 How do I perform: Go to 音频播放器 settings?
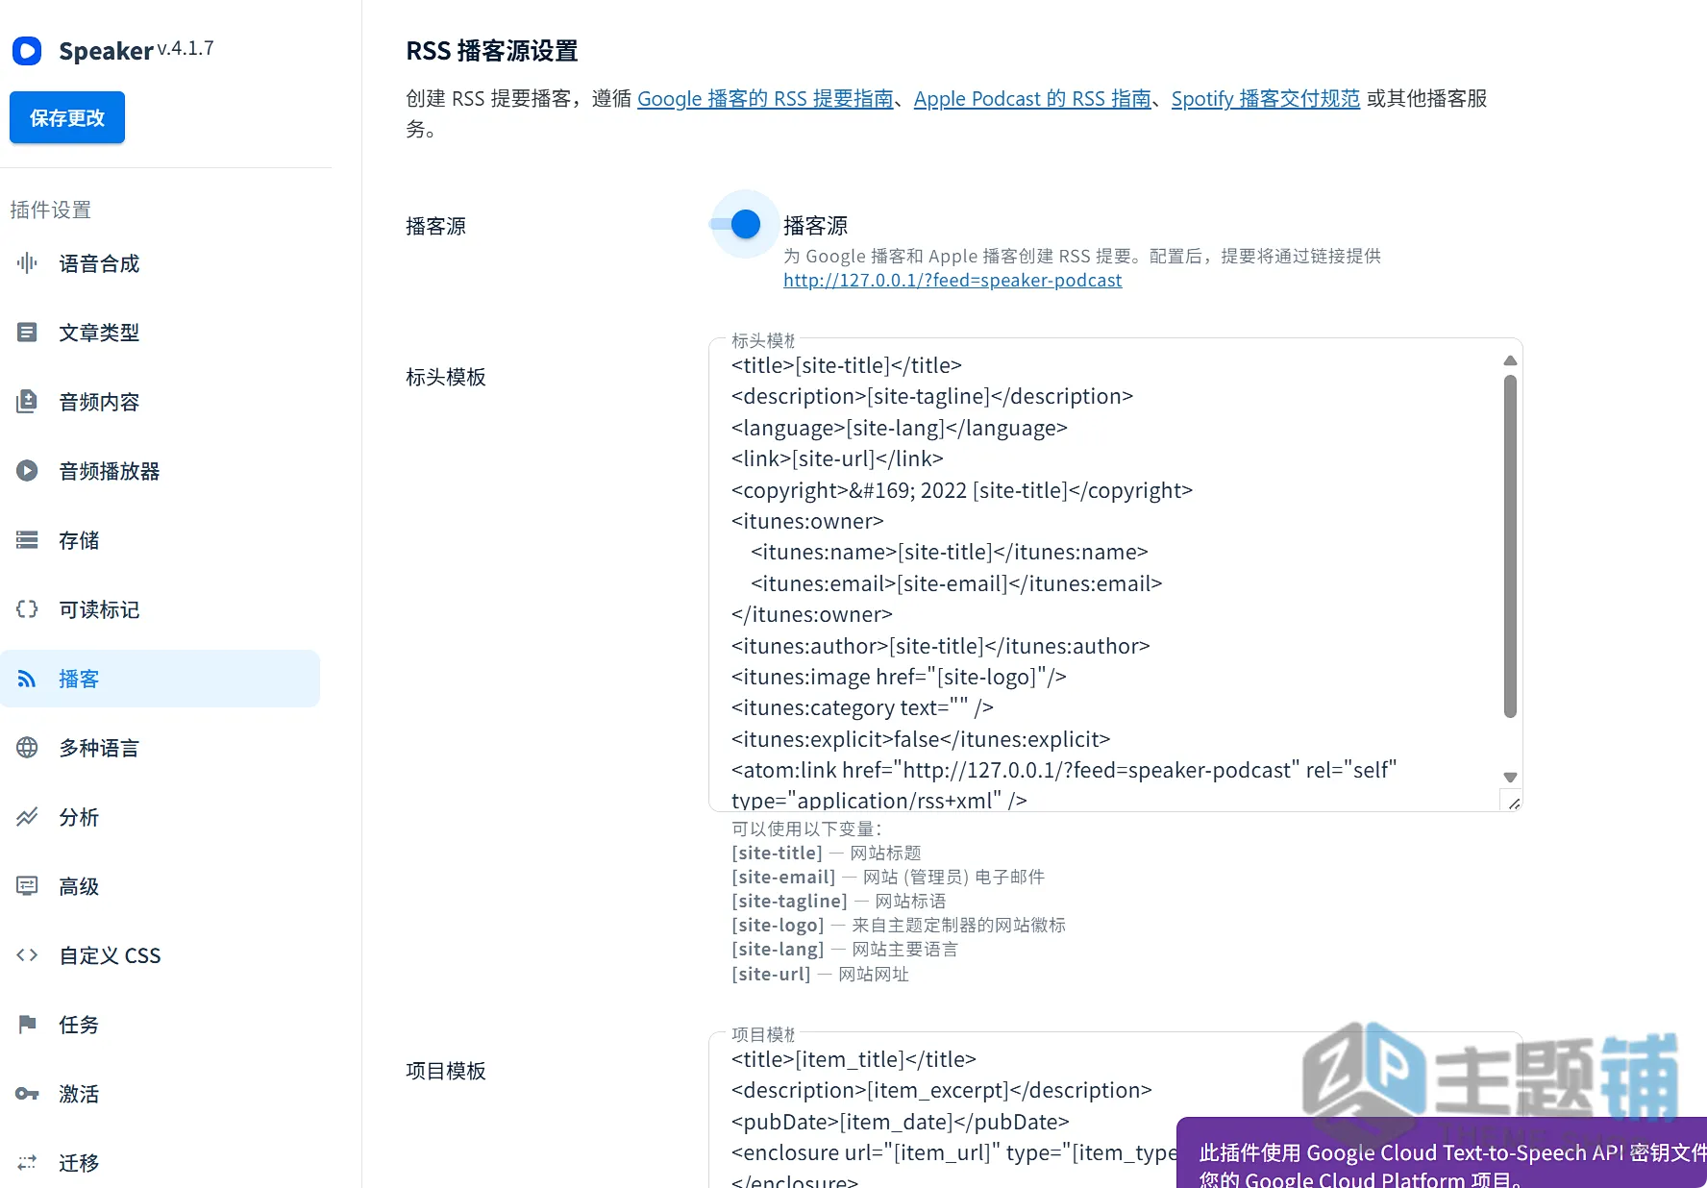[x=160, y=471]
